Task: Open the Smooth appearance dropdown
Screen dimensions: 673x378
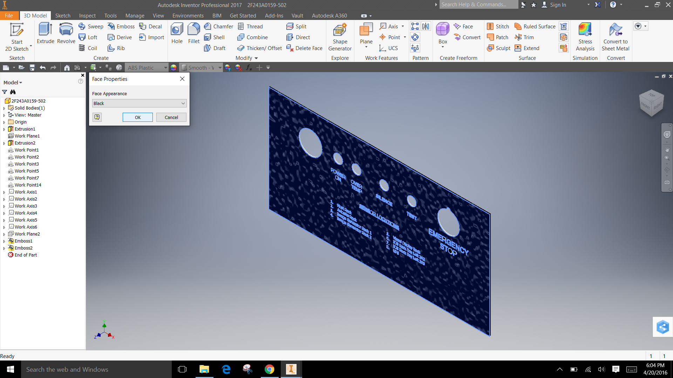Action: pos(201,68)
